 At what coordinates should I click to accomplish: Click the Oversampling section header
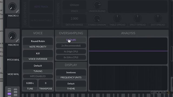click(71, 33)
